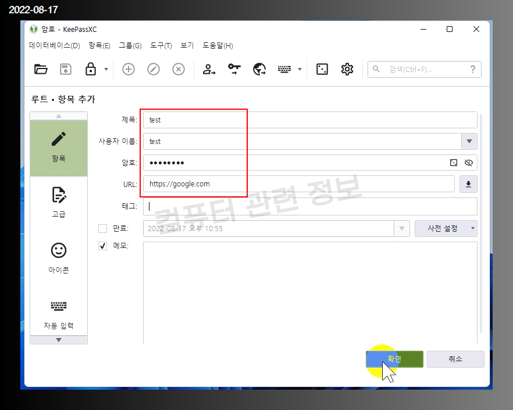Image resolution: width=513 pixels, height=410 pixels.
Task: Open 사전 설정 presets dropdown
Action: [x=446, y=228]
